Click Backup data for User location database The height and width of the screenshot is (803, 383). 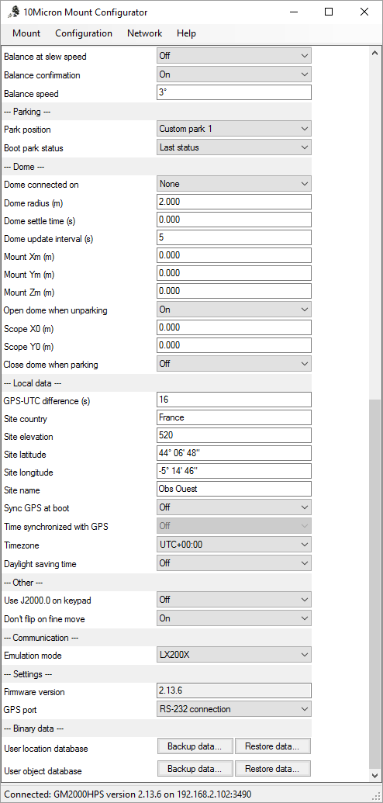pos(195,746)
